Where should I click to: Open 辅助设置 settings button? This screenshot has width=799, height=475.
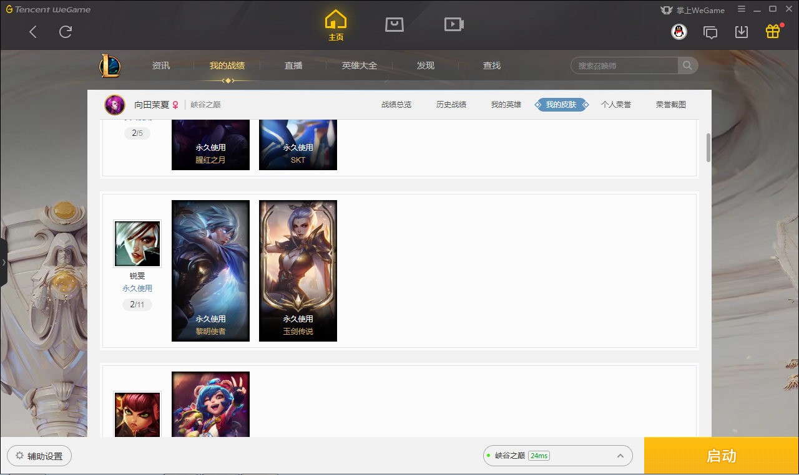pos(39,456)
